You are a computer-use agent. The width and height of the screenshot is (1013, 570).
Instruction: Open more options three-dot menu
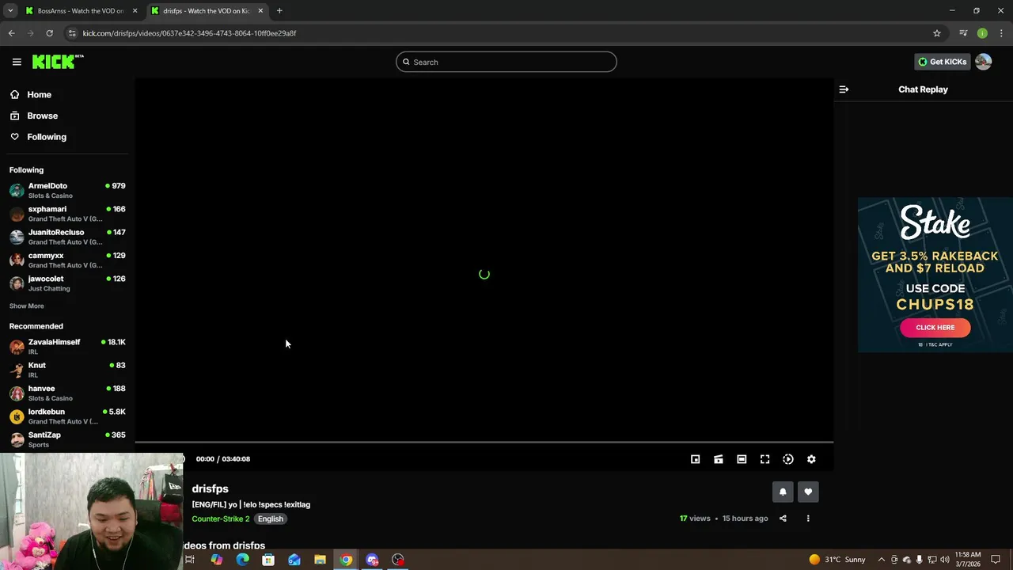coord(808,519)
